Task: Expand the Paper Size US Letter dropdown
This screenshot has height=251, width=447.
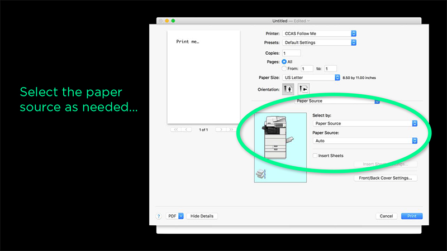Action: click(311, 78)
